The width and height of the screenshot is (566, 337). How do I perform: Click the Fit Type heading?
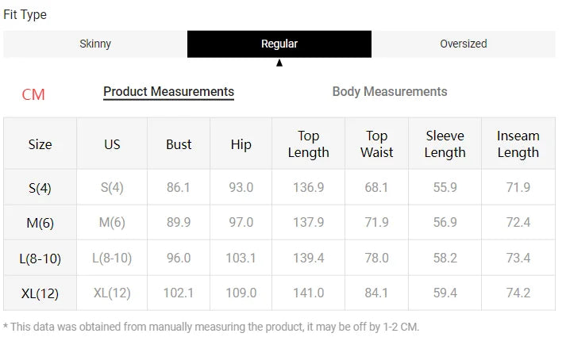25,14
